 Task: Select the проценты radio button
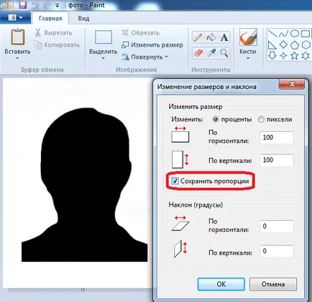216,119
